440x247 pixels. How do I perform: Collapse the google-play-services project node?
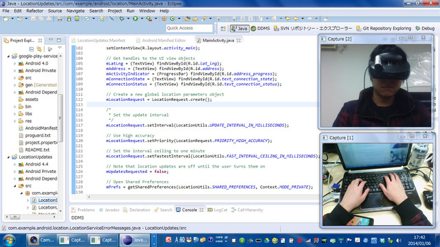coord(8,56)
